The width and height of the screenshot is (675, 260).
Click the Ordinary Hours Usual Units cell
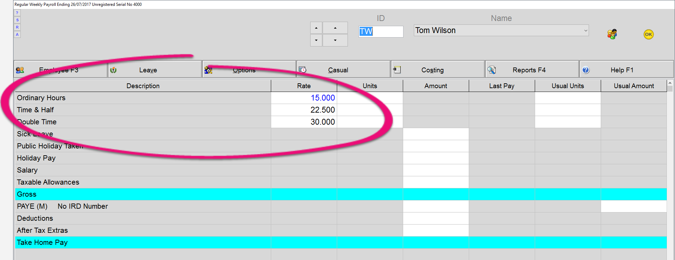click(568, 98)
